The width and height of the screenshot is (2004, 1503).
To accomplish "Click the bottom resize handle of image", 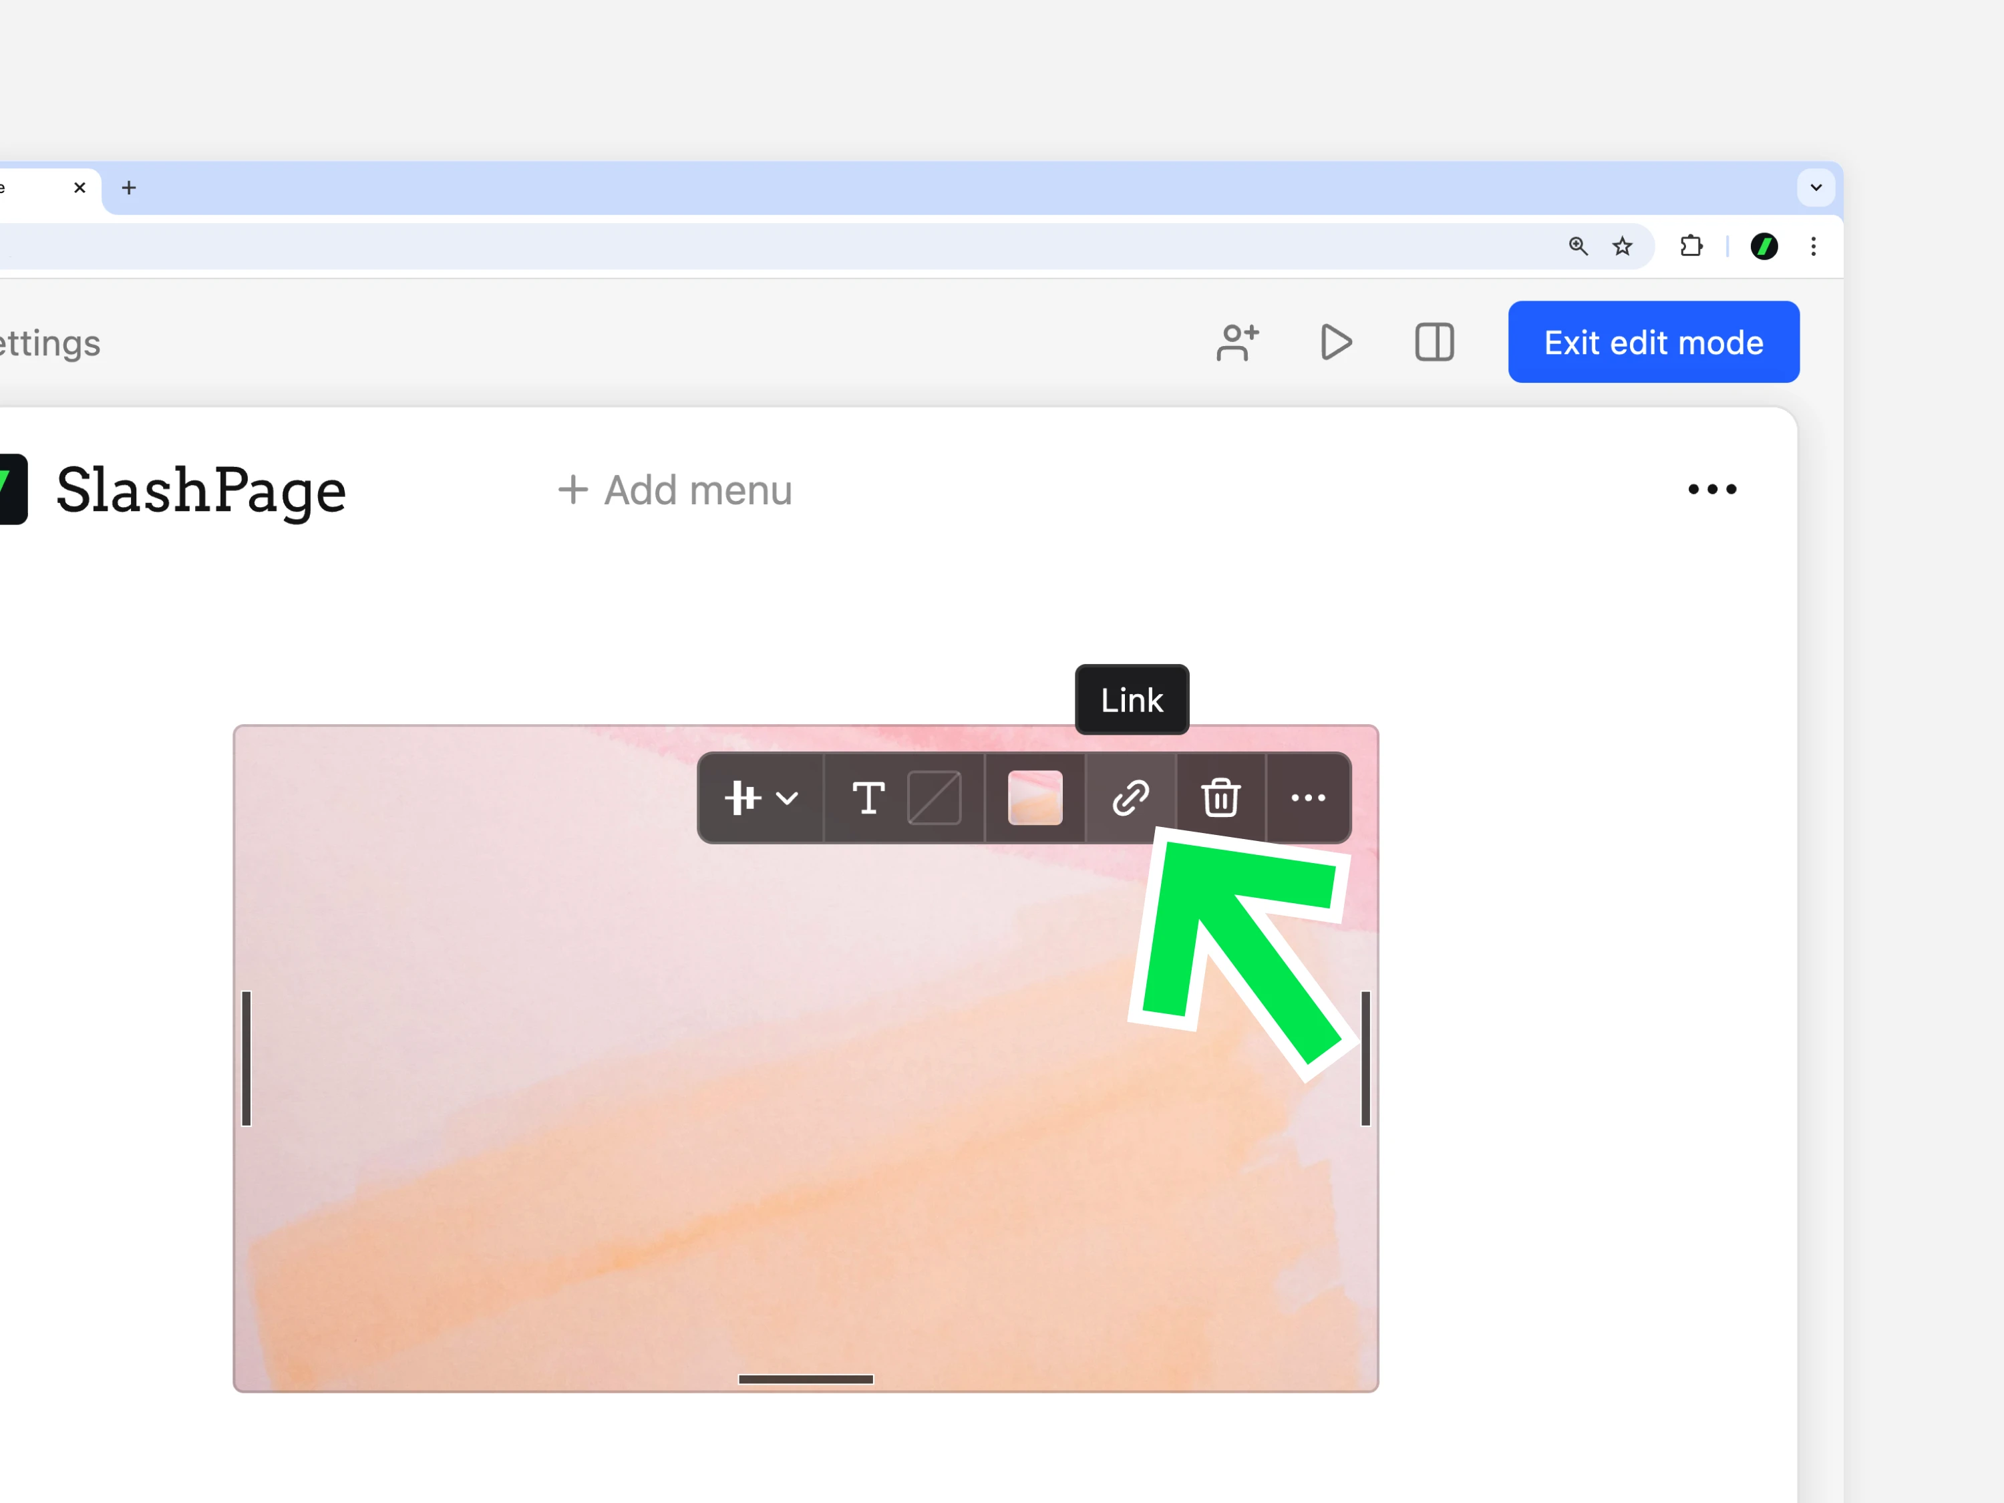I will (806, 1379).
